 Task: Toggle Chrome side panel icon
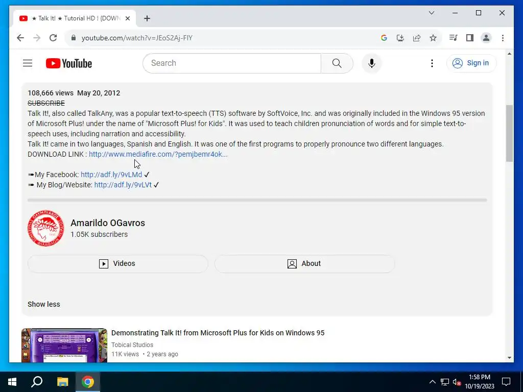click(470, 38)
